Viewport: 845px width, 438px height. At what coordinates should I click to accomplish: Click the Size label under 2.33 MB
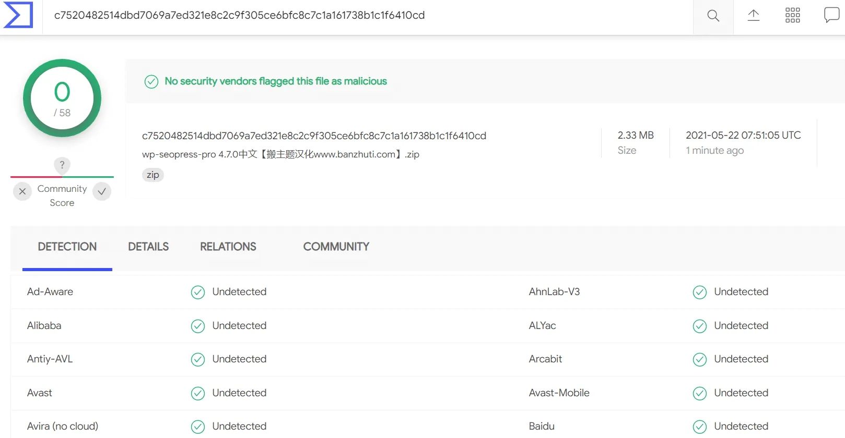(x=627, y=150)
